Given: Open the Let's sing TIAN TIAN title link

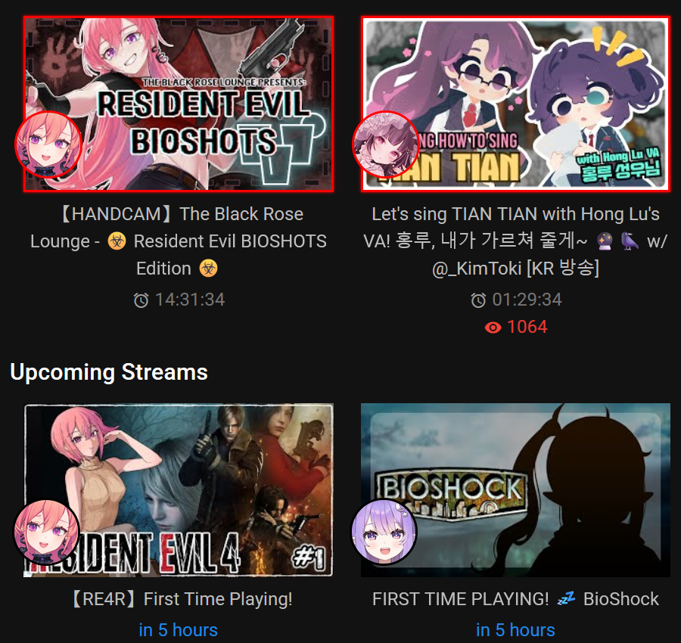Looking at the screenshot, I should tap(515, 241).
